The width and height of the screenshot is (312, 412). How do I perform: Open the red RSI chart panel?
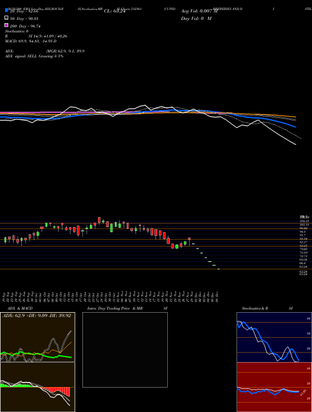point(274,387)
